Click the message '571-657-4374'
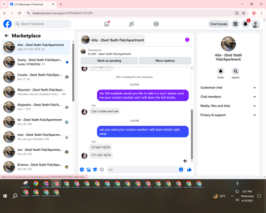This screenshot has width=266, height=213. pyautogui.click(x=101, y=155)
